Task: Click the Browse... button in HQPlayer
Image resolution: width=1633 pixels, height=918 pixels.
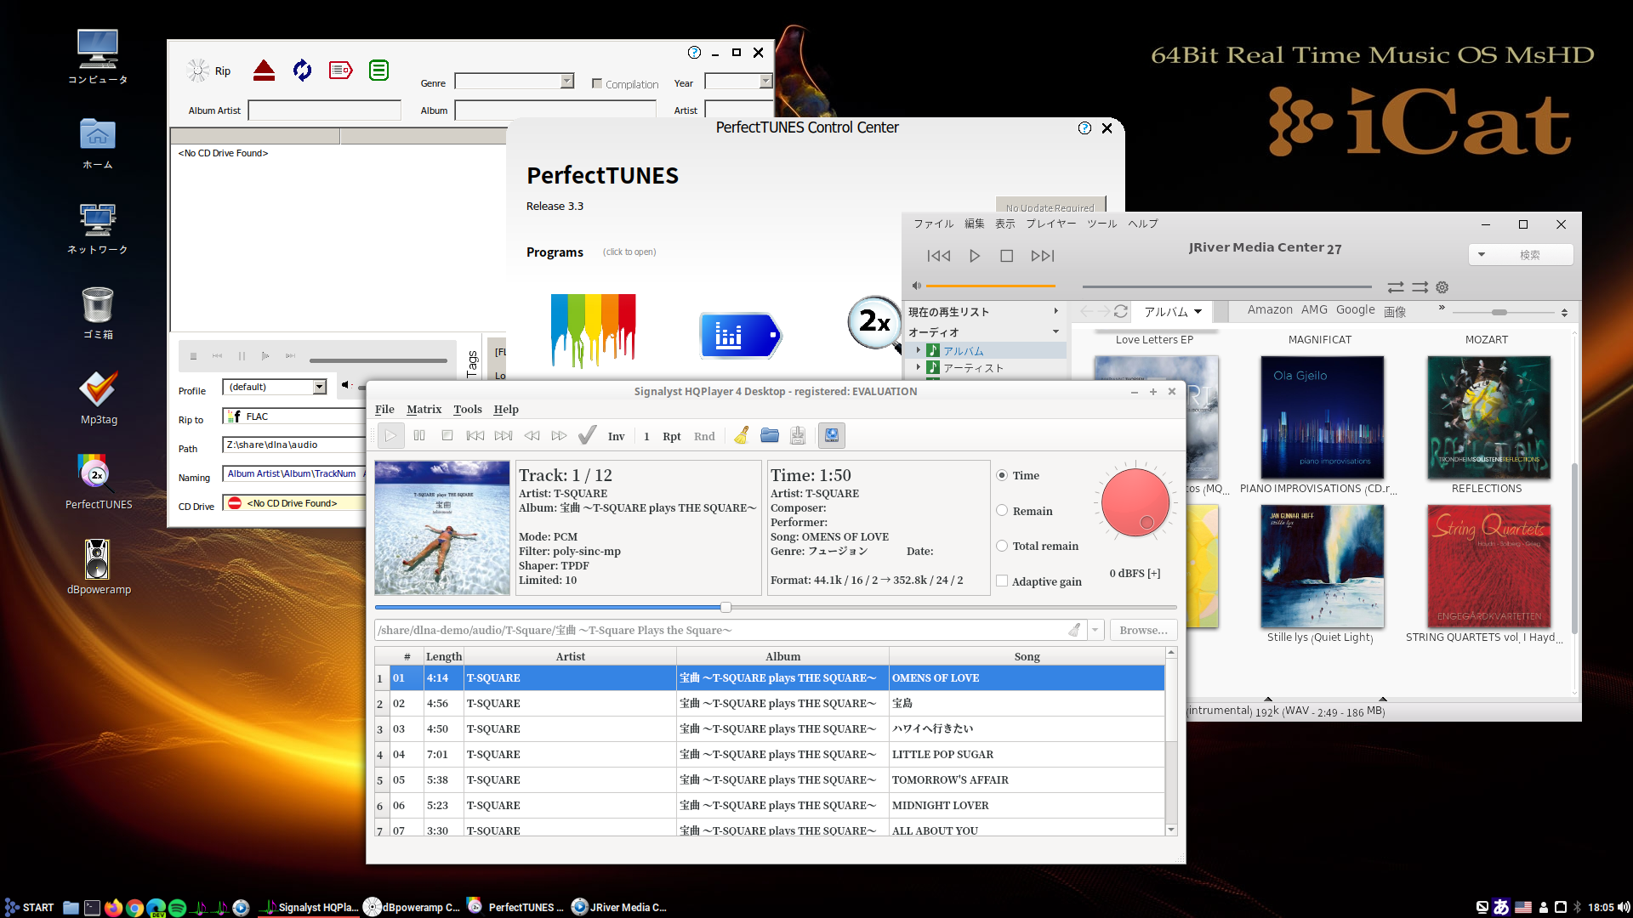Action: (1143, 630)
